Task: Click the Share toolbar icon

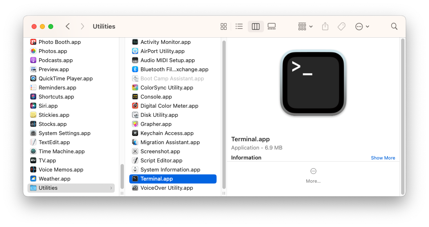Action: pos(325,27)
